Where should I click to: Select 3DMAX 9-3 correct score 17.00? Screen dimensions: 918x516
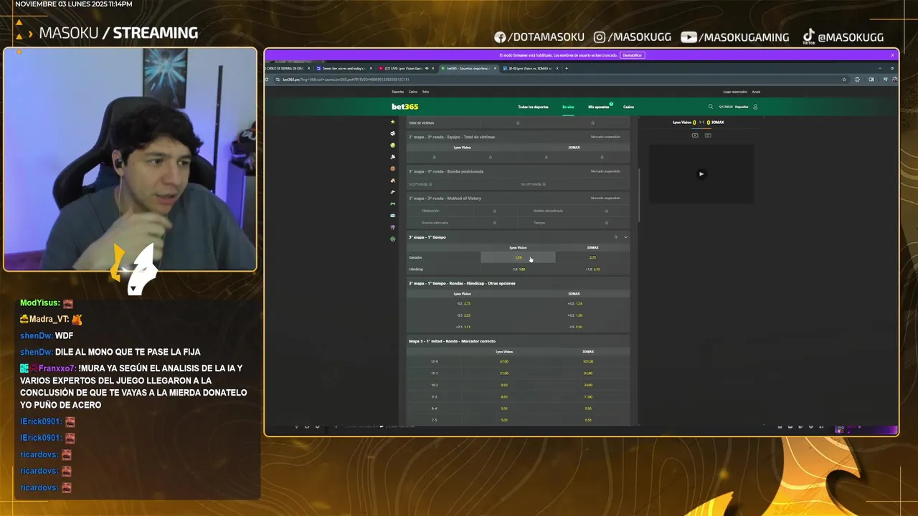(588, 397)
